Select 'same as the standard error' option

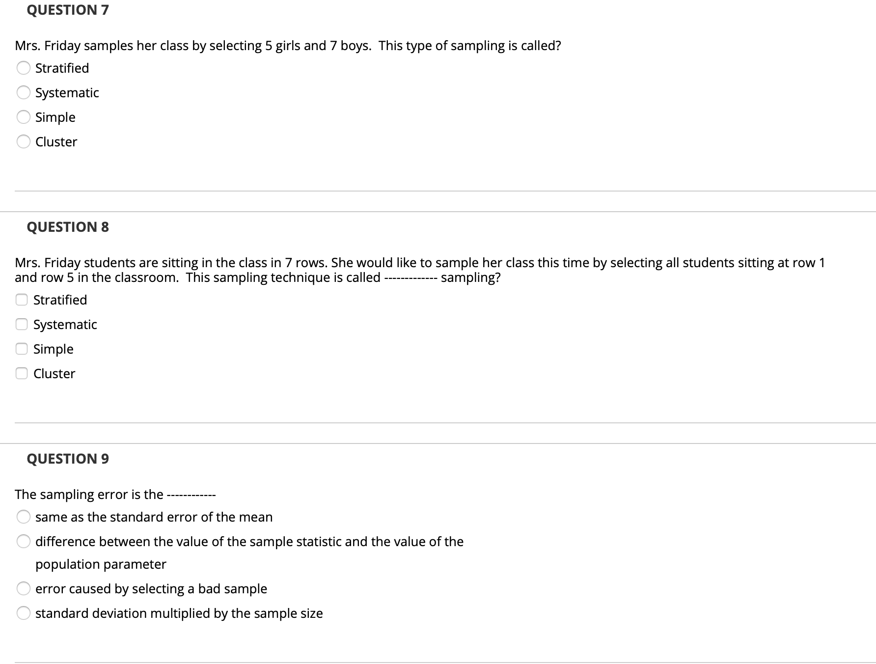24,517
